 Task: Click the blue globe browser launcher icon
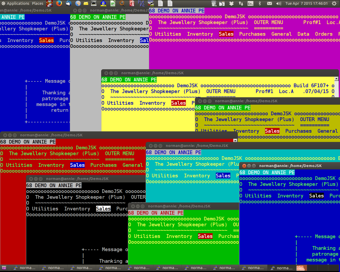[78, 3]
